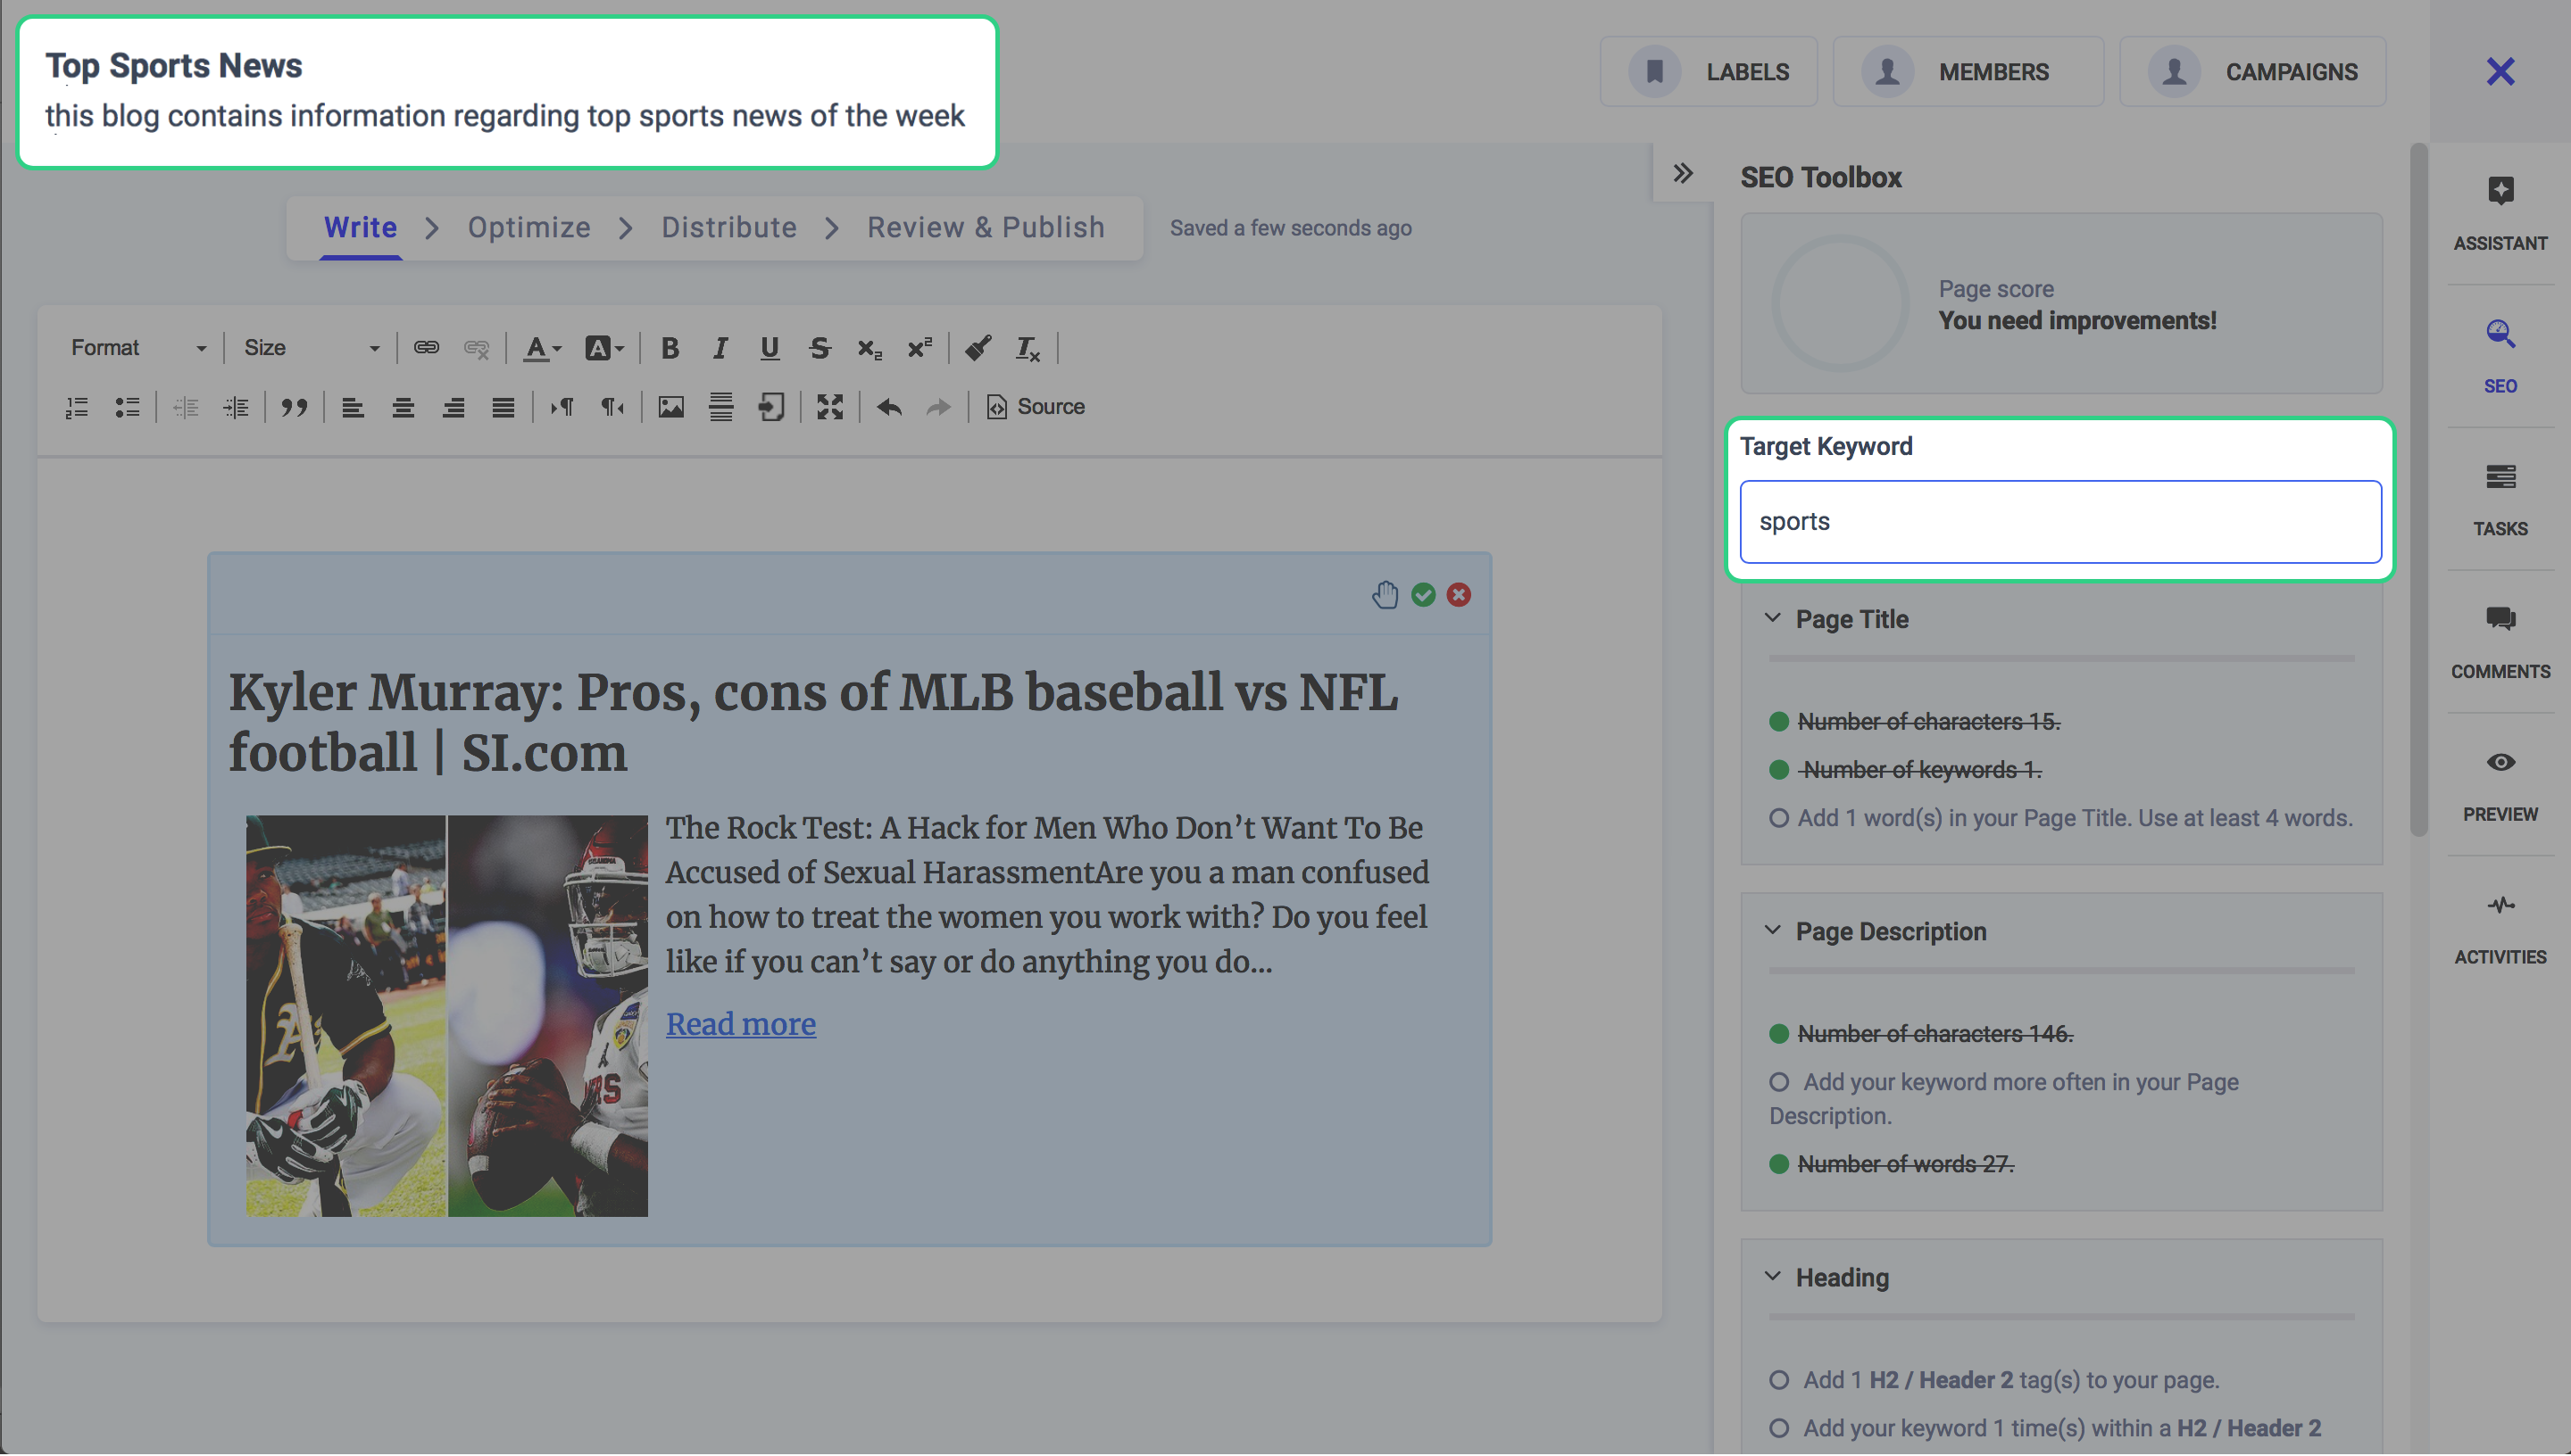The width and height of the screenshot is (2571, 1456).
Task: Apply strikethrough formatting
Action: pos(820,348)
